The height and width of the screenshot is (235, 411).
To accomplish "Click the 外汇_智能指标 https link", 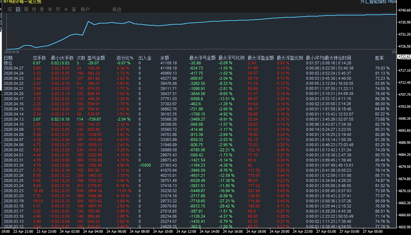I will (x=378, y=2).
